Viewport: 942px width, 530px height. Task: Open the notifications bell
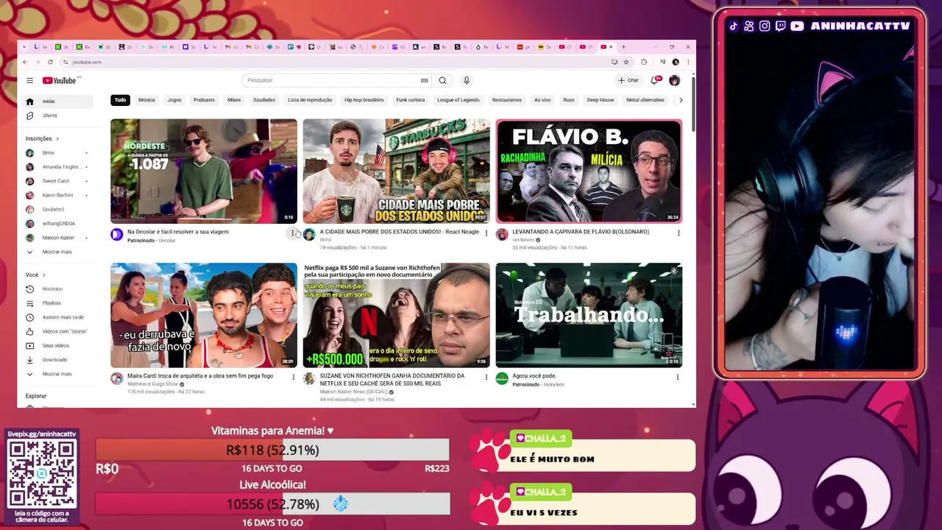click(x=654, y=80)
